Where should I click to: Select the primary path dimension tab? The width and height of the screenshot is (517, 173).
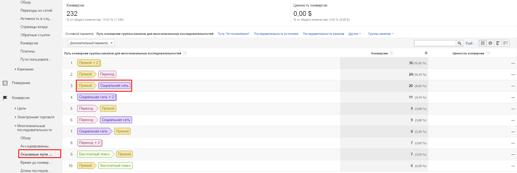[155, 34]
